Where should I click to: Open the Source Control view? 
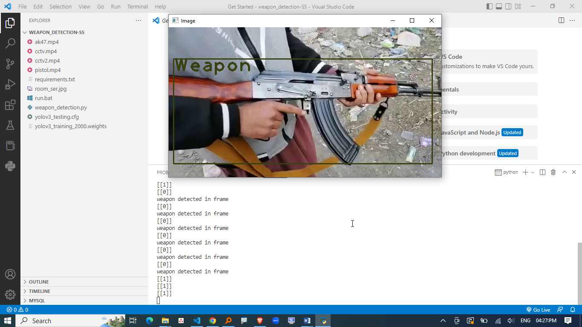[x=10, y=64]
